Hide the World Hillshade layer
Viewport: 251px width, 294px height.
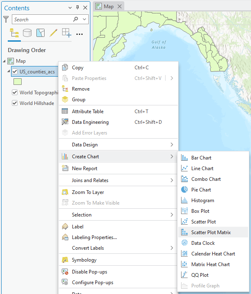pos(15,103)
